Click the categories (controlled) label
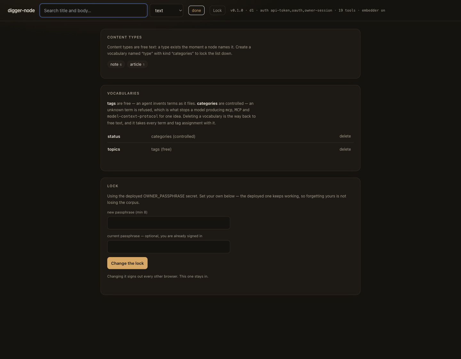Viewport: 461px width, 359px height. tap(173, 137)
